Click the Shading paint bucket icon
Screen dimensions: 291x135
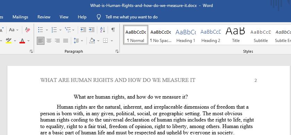[x=92, y=41]
